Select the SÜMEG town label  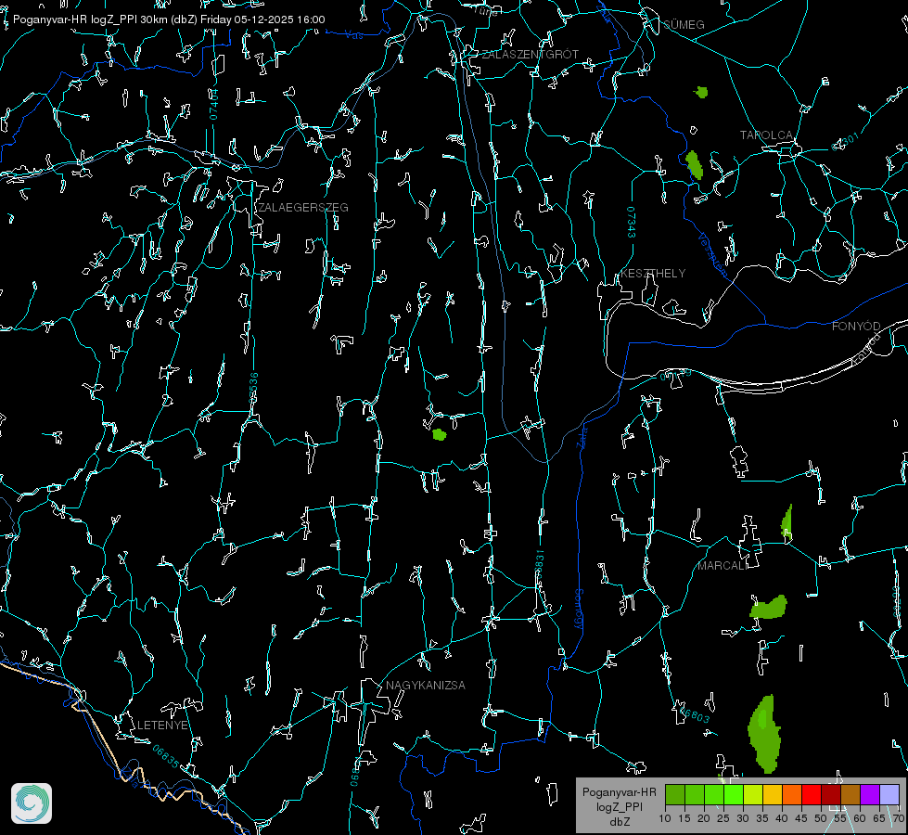pyautogui.click(x=684, y=25)
